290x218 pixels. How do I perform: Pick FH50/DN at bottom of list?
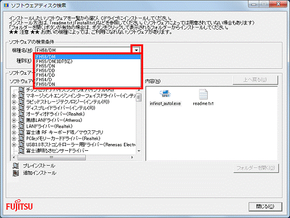88,84
